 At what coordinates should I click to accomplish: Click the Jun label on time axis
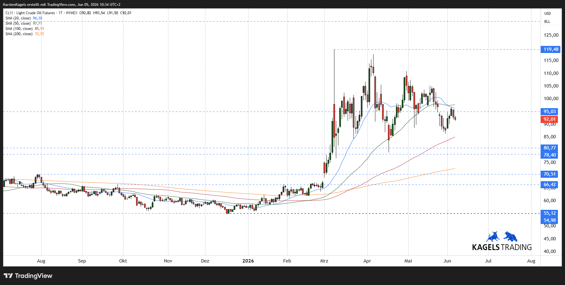447,261
